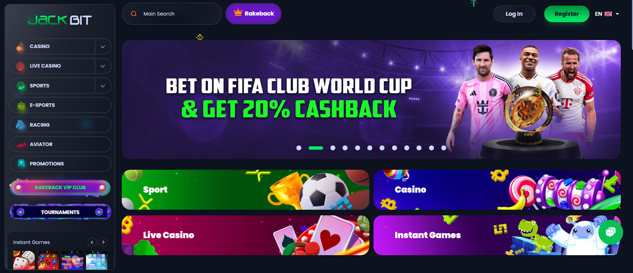Expand the Casino submenu chevron
Image resolution: width=633 pixels, height=273 pixels.
click(x=103, y=47)
